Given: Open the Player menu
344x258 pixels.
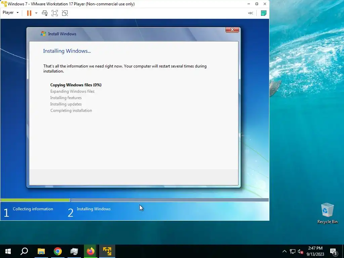Looking at the screenshot, I should [10, 12].
